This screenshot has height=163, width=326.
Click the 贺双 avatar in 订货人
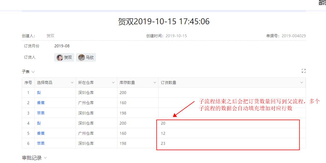point(60,58)
